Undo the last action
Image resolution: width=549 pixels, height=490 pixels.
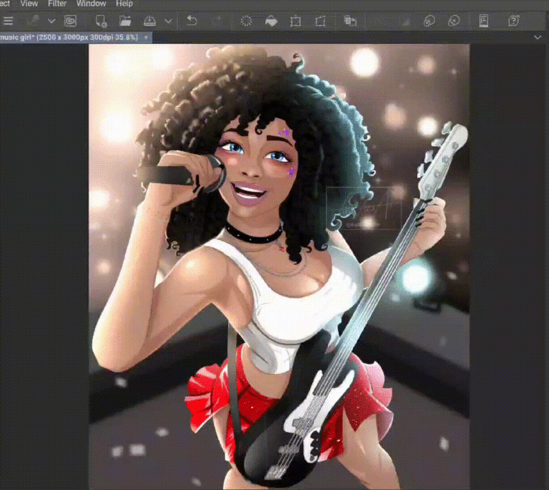click(192, 21)
